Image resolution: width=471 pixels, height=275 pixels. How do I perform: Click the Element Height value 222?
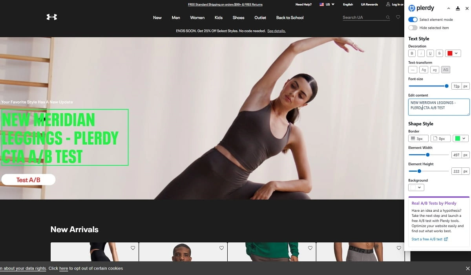click(x=456, y=171)
